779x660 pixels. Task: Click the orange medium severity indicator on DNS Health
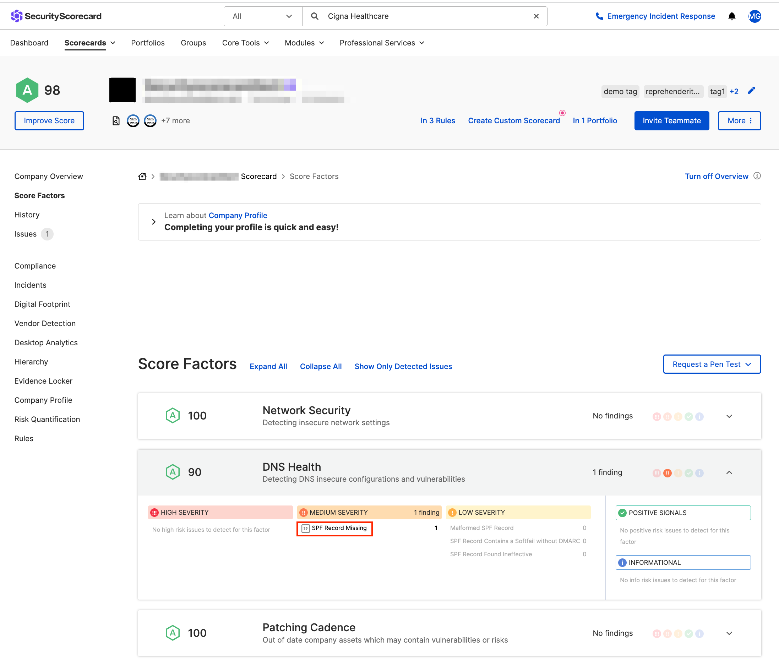(667, 473)
